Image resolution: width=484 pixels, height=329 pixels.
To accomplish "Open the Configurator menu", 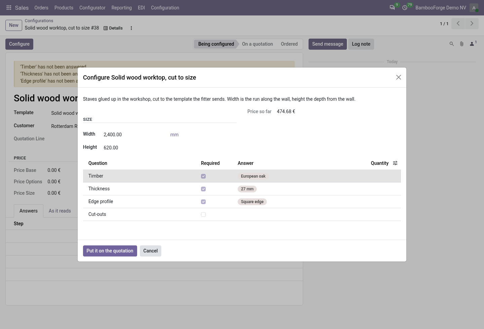I will pyautogui.click(x=92, y=8).
